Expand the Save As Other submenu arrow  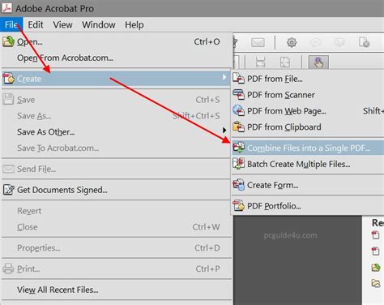coord(224,131)
